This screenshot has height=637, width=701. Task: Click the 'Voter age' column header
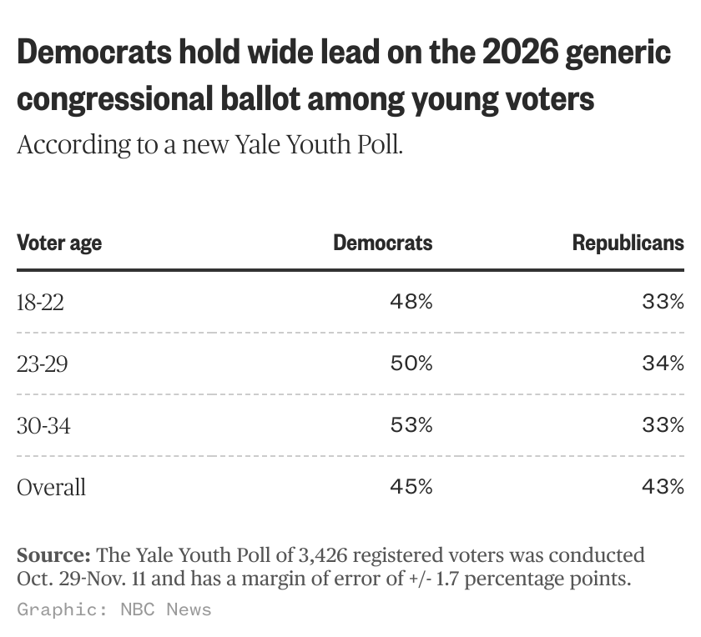point(59,243)
